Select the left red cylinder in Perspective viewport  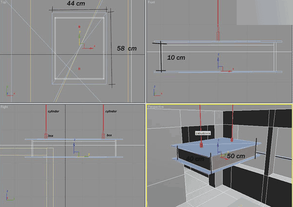(x=200, y=123)
